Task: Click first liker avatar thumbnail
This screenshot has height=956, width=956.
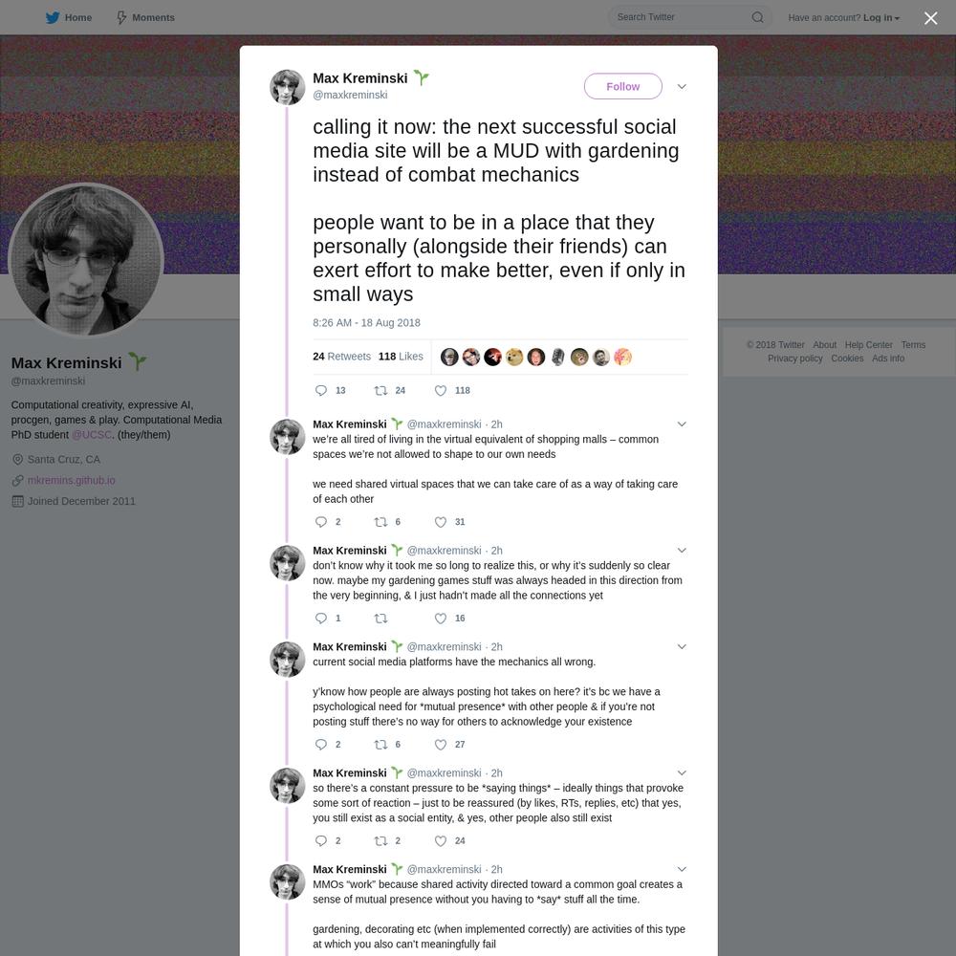Action: (x=449, y=358)
